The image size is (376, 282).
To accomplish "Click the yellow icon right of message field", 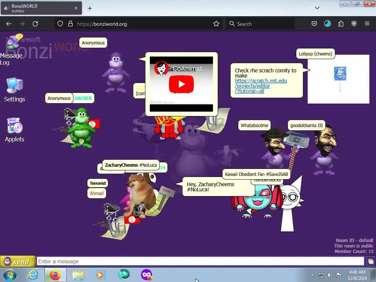I will (370, 261).
